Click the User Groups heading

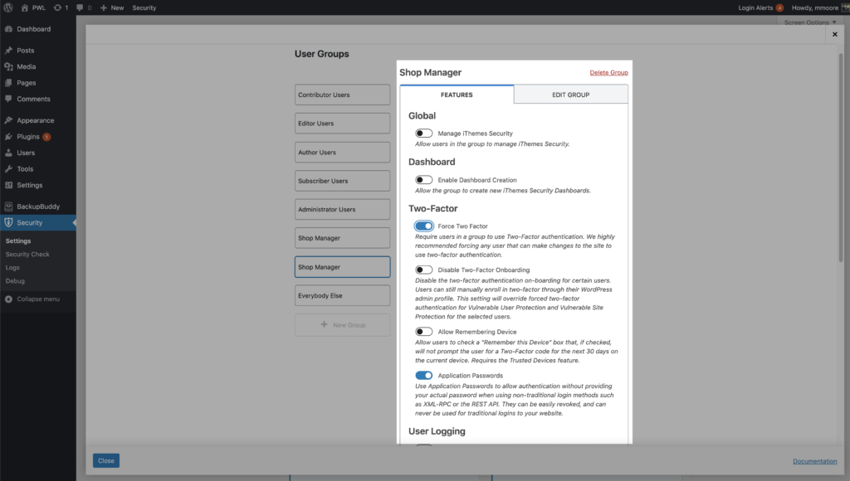322,54
